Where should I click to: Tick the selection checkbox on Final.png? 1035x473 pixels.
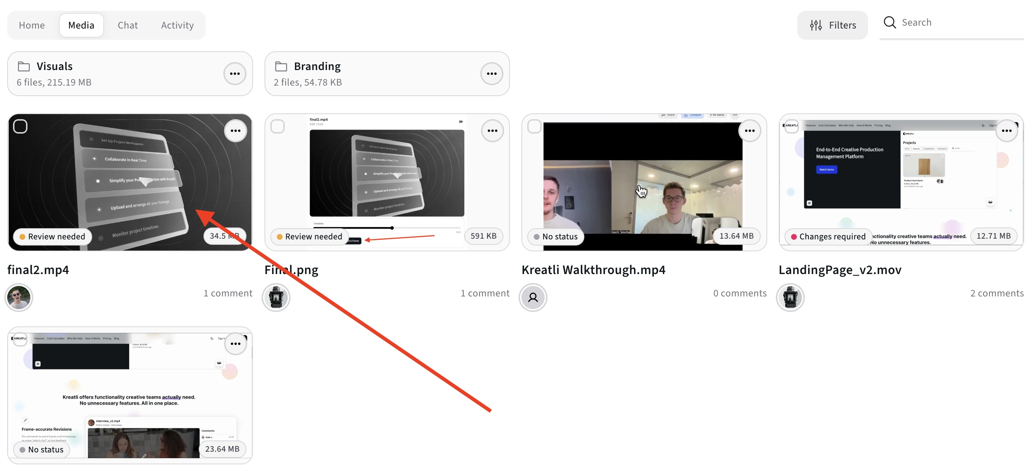(277, 126)
